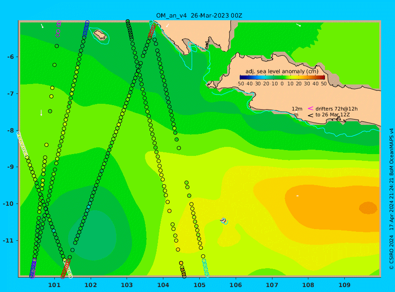The height and width of the screenshot is (292, 395).
Task: Click longitude label 102 on x-axis
Action: 90,285
